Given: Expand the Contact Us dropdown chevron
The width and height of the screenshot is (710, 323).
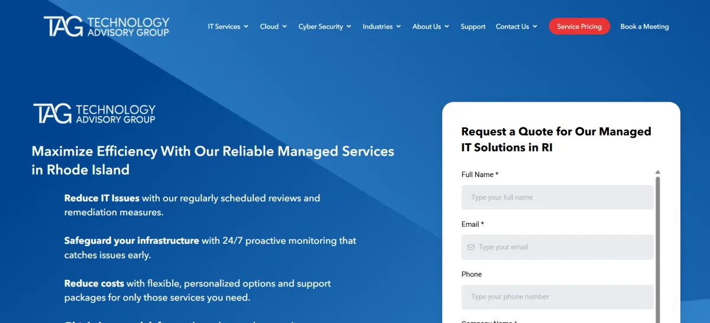Looking at the screenshot, I should click(x=535, y=27).
